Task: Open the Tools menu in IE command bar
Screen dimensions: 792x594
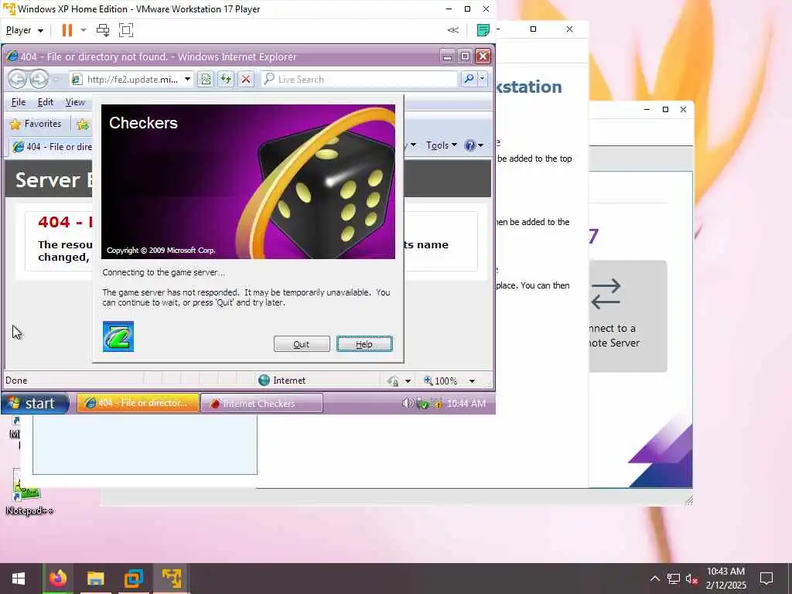Action: pos(442,145)
